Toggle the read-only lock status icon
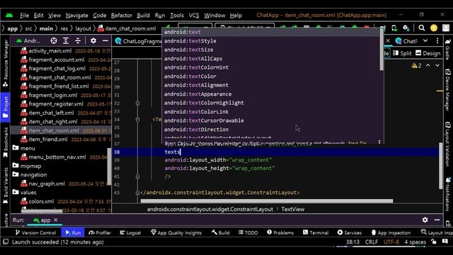The height and width of the screenshot is (255, 453). (434, 242)
